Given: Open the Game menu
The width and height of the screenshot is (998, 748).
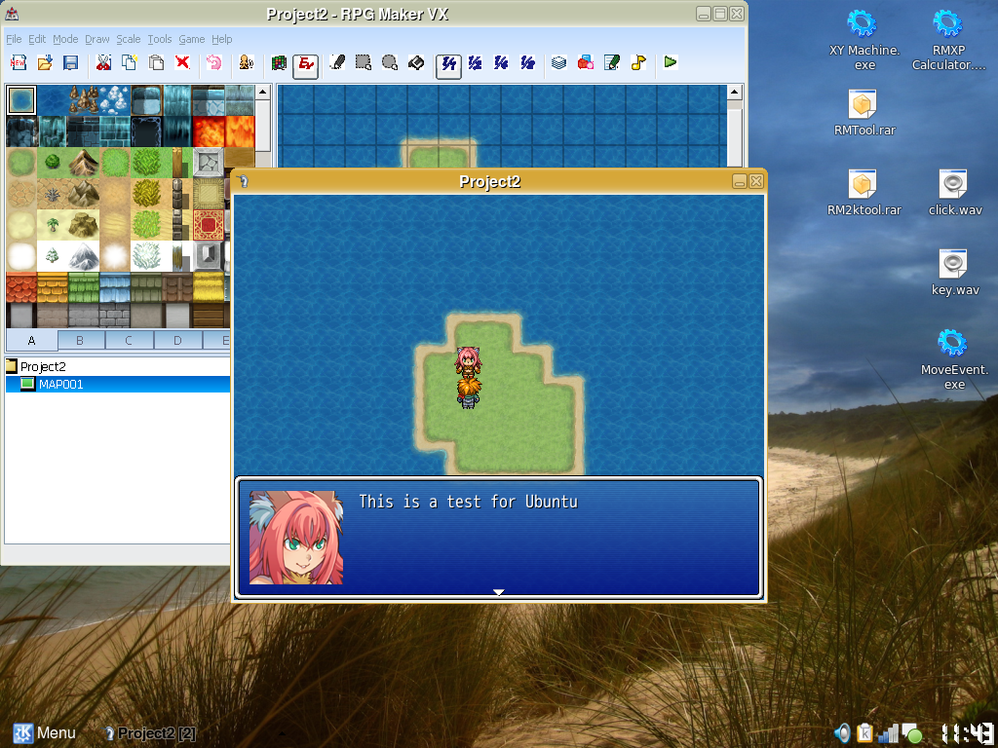Looking at the screenshot, I should 192,39.
